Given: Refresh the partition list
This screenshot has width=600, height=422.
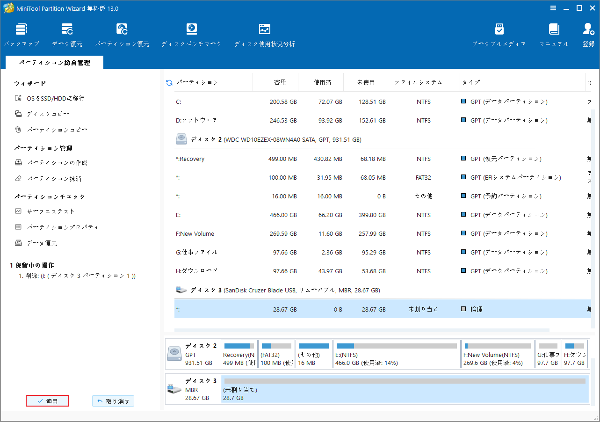Looking at the screenshot, I should click(168, 82).
